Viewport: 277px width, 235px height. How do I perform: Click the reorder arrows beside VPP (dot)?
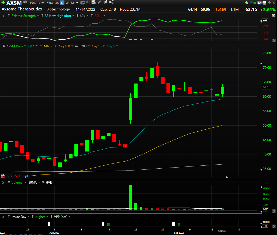pos(51,217)
